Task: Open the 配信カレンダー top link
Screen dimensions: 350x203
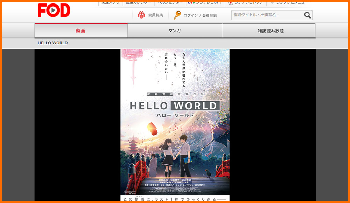Action: [x=139, y=3]
